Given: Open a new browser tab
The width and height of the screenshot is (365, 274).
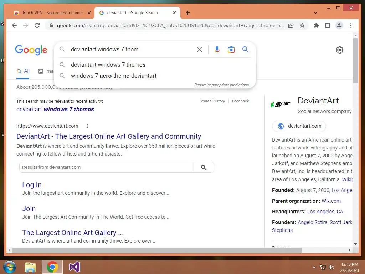Looking at the screenshot, I should [x=188, y=13].
